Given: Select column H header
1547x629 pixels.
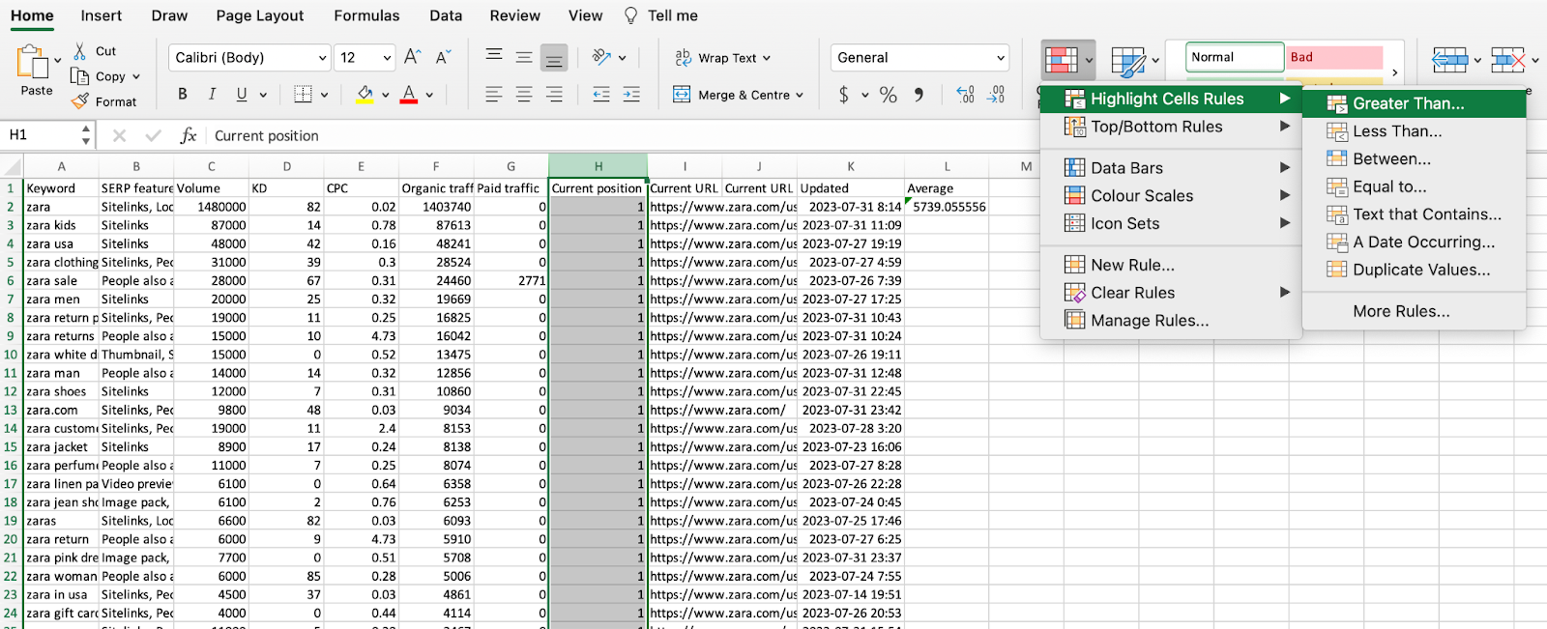Looking at the screenshot, I should pos(598,166).
